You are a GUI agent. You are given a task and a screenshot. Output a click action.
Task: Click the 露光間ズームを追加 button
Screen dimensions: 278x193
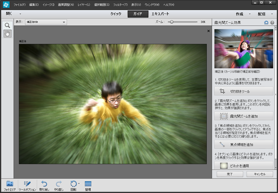coord(244,116)
